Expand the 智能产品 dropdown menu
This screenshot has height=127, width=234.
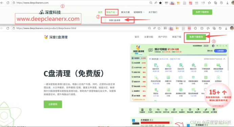112,12
